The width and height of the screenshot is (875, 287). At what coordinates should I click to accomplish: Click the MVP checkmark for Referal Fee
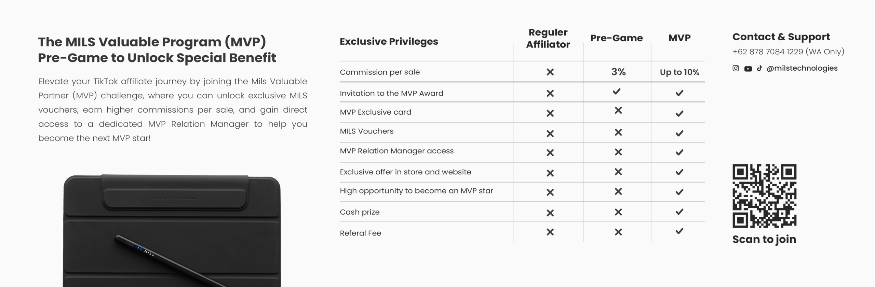pos(679,231)
